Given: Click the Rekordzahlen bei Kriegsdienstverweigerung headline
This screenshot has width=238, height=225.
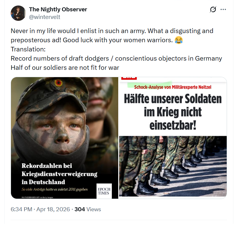Looking at the screenshot, I should click(59, 174).
